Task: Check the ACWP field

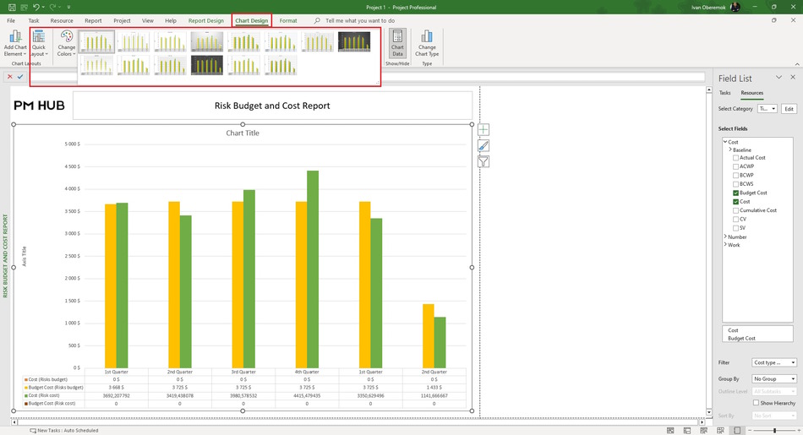Action: (736, 167)
